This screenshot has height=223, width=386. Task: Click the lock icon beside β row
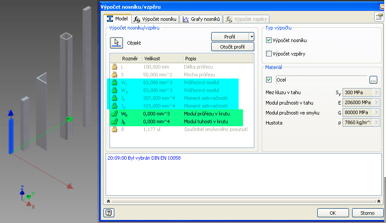pos(115,129)
